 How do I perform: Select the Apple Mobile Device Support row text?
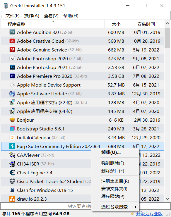[x=49, y=85]
